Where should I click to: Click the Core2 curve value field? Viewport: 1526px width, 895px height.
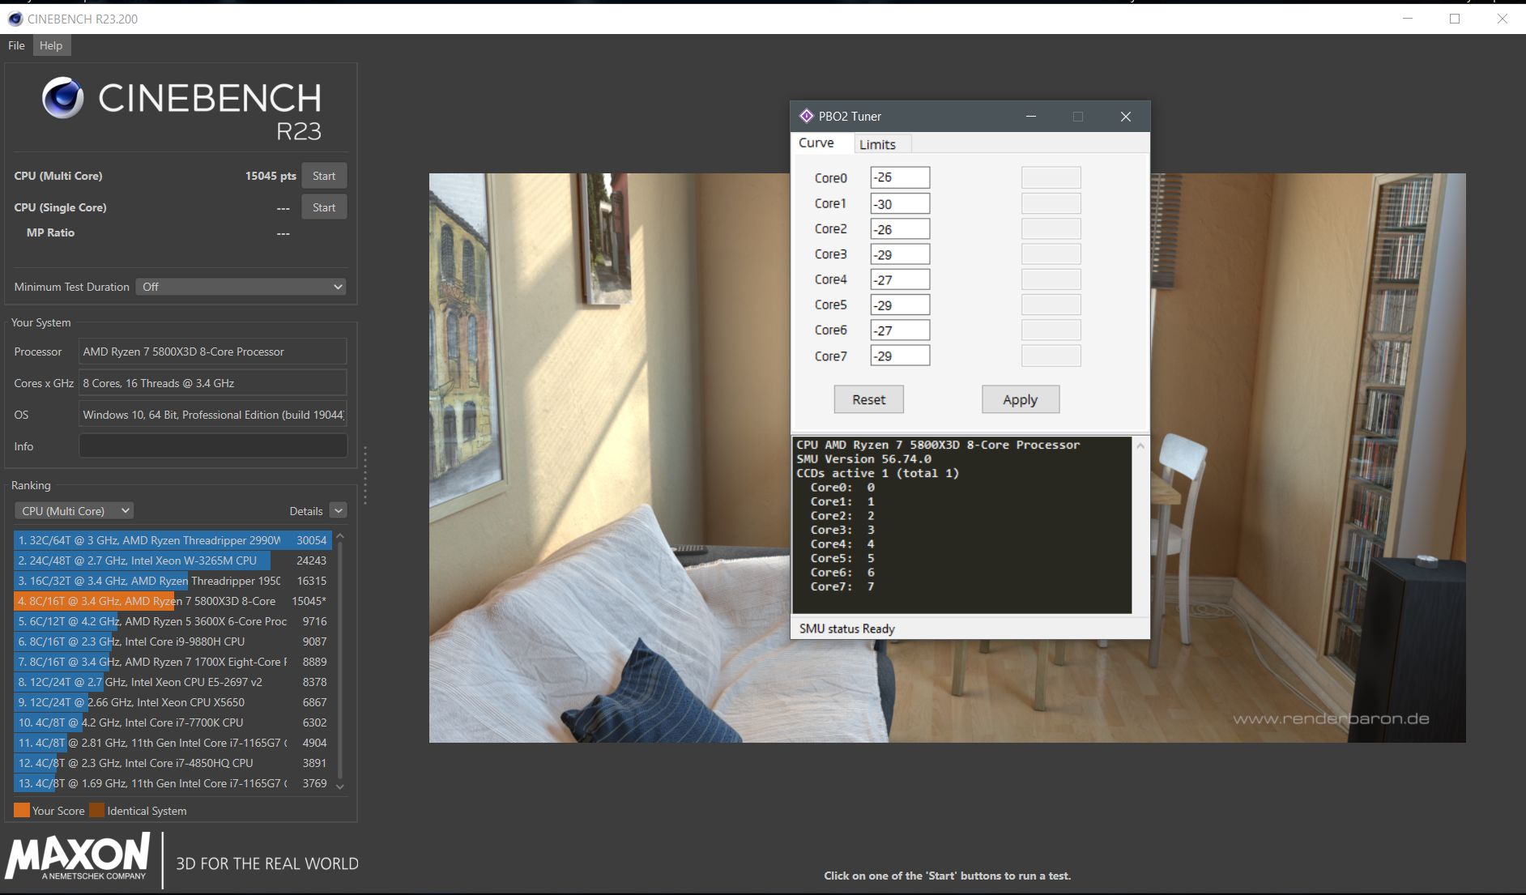(x=900, y=228)
